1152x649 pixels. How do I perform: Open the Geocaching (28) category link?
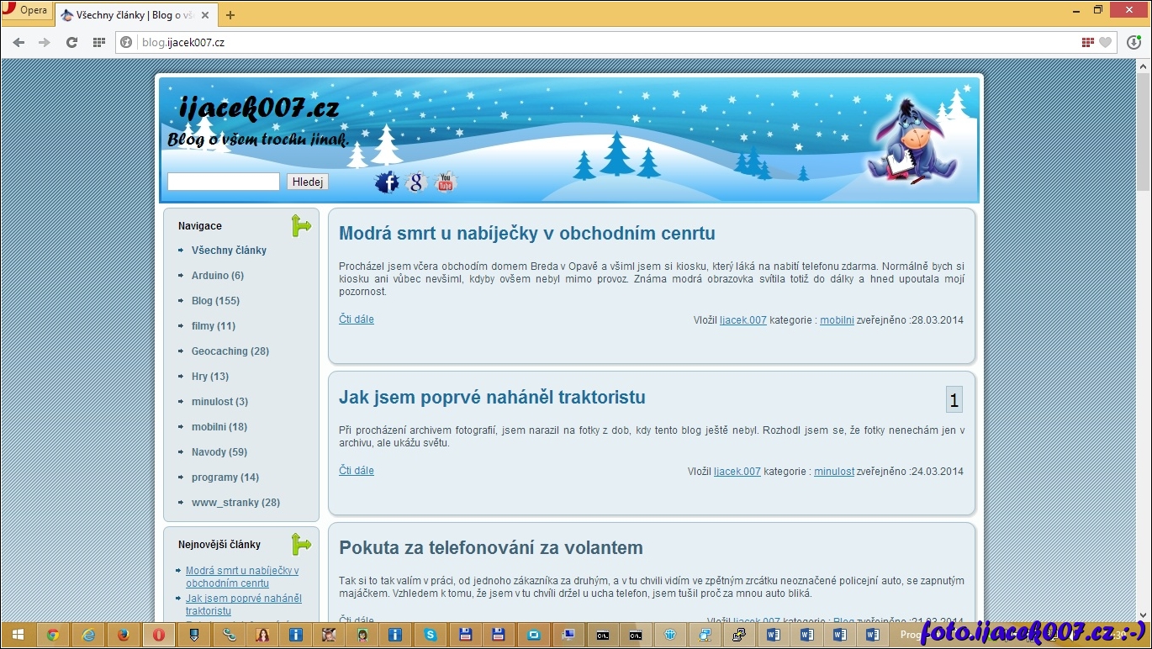coord(230,351)
